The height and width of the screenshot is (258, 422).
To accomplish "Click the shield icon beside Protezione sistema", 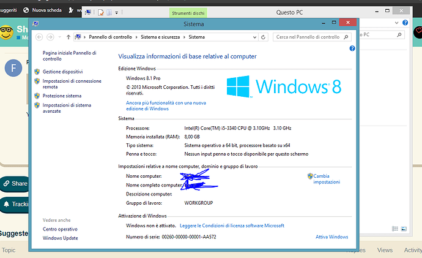I will (x=37, y=96).
